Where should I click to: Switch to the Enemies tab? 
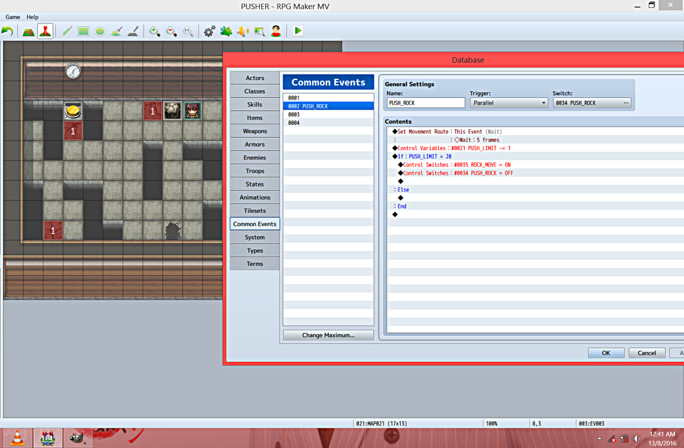(x=255, y=157)
